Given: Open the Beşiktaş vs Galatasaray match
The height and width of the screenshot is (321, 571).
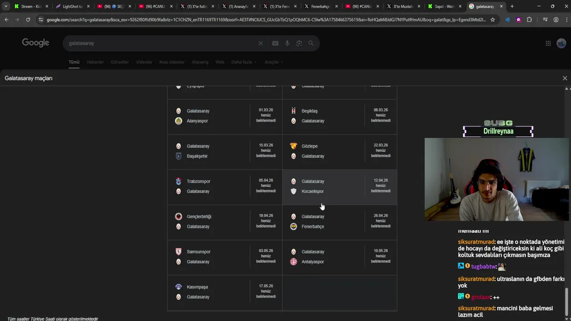Looking at the screenshot, I should pos(339,116).
